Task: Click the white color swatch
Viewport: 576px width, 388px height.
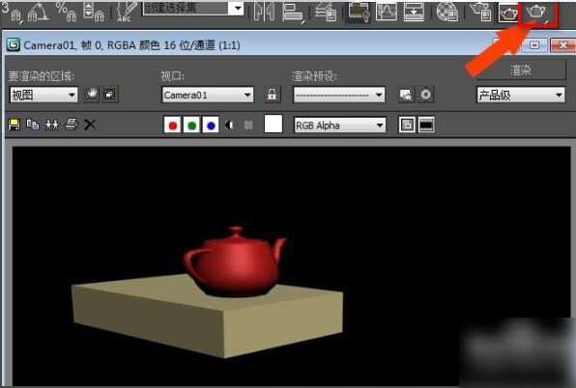Action: (x=274, y=124)
